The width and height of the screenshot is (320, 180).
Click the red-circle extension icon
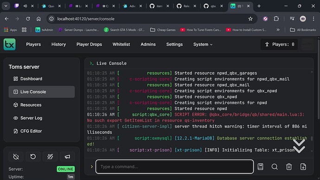(x=265, y=19)
